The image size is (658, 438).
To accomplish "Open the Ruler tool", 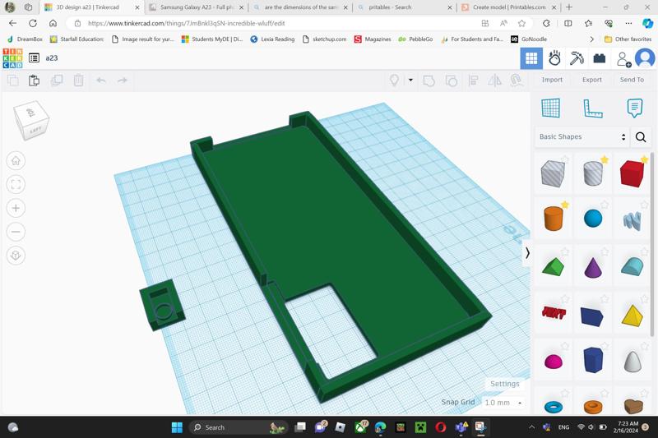I will [x=592, y=108].
